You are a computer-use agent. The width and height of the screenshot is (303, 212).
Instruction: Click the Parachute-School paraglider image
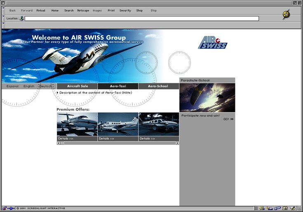coord(207,98)
